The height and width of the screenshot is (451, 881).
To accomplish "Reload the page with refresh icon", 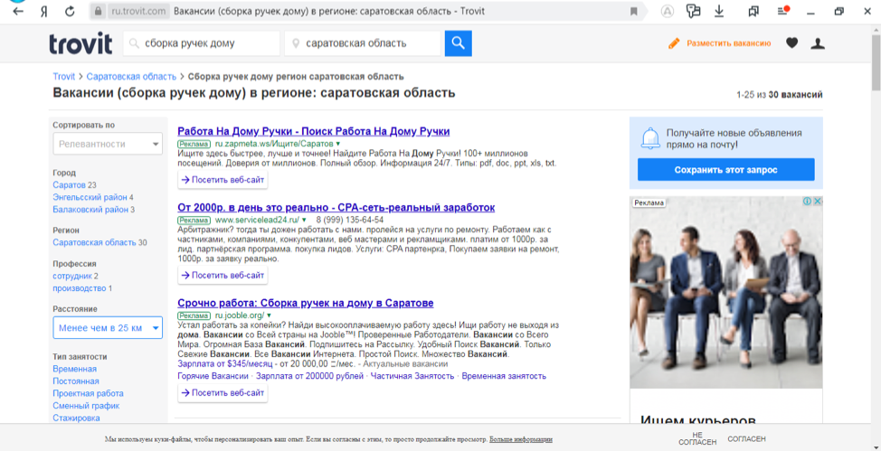I will 70,11.
